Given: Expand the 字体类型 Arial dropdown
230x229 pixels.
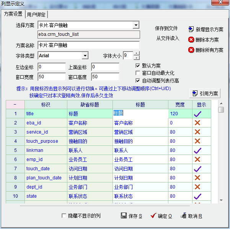Looking at the screenshot, I should coord(85,56).
